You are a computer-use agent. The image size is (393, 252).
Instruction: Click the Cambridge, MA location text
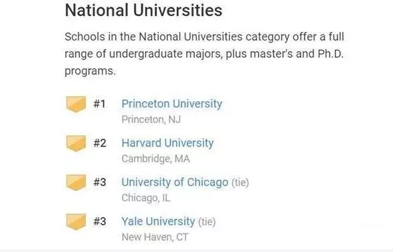coord(156,158)
